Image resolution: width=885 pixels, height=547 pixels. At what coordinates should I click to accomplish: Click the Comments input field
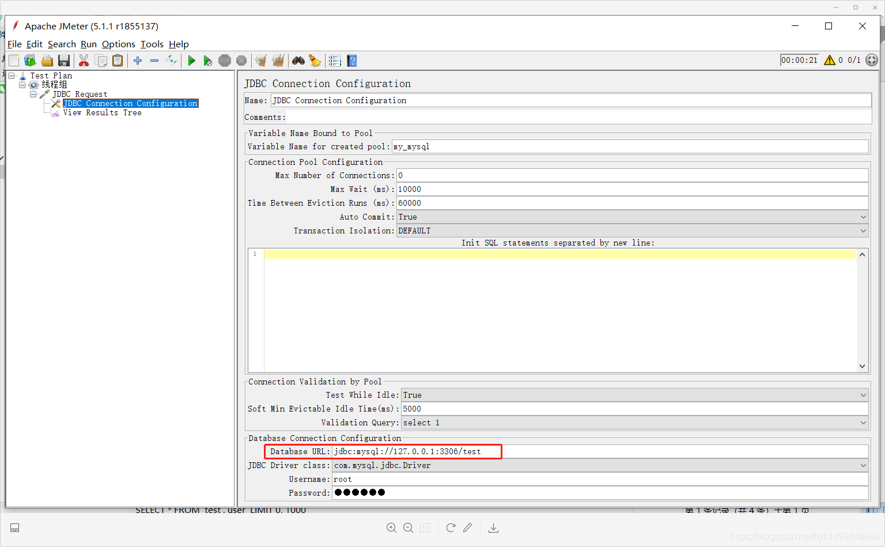click(579, 117)
